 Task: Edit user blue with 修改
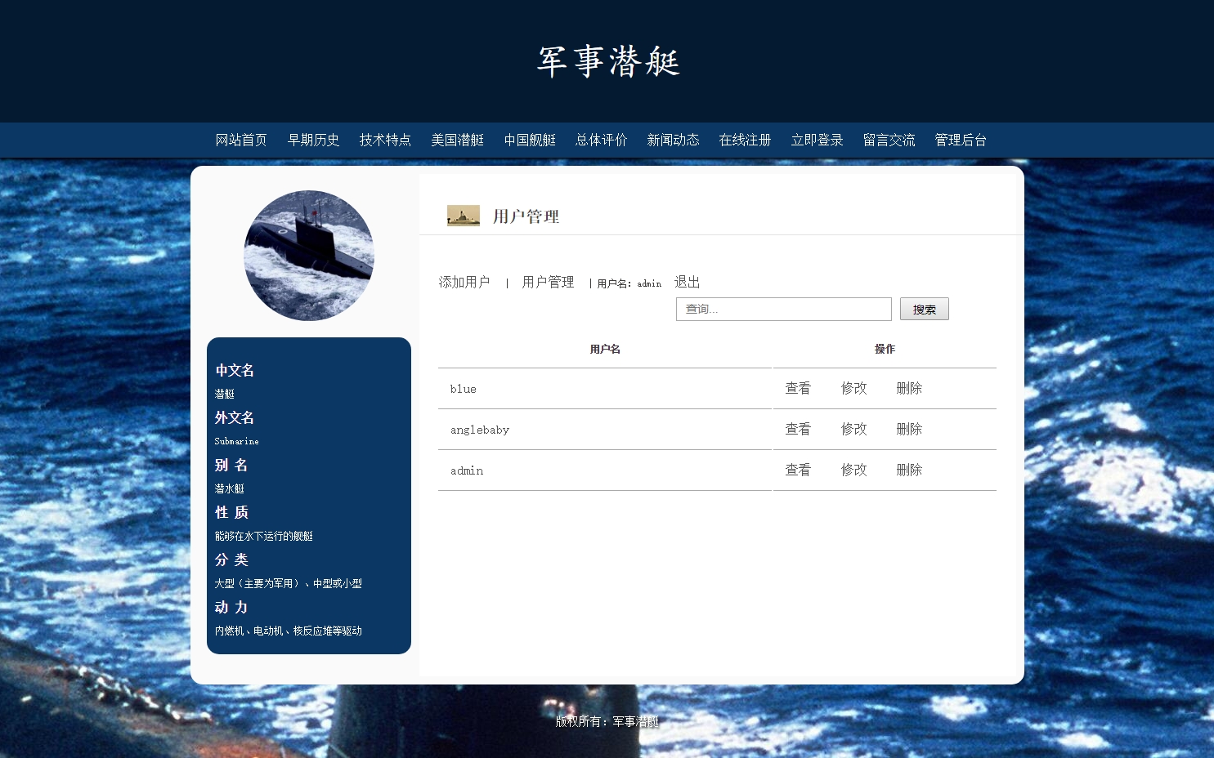(x=853, y=388)
